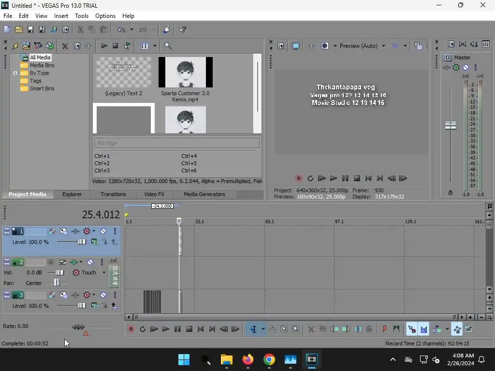Click the Split Screen View icon in preview

(324, 46)
